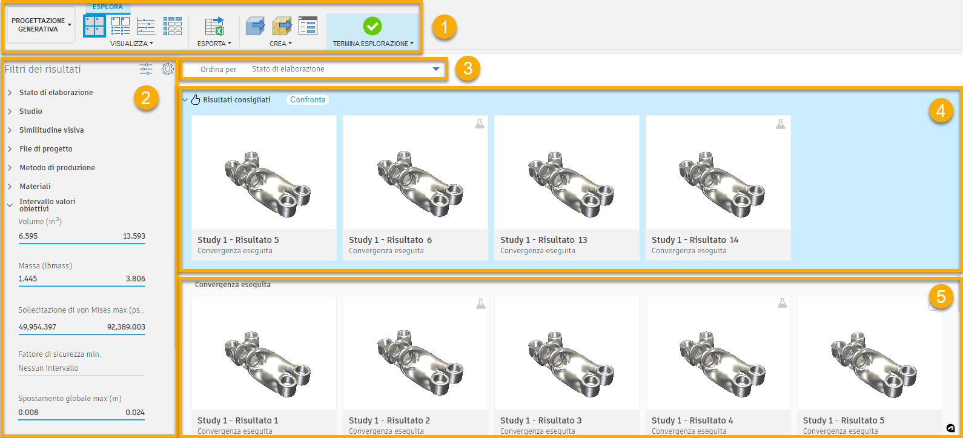The height and width of the screenshot is (438, 963).
Task: Open the result details list icon in CREA group
Action: click(308, 26)
